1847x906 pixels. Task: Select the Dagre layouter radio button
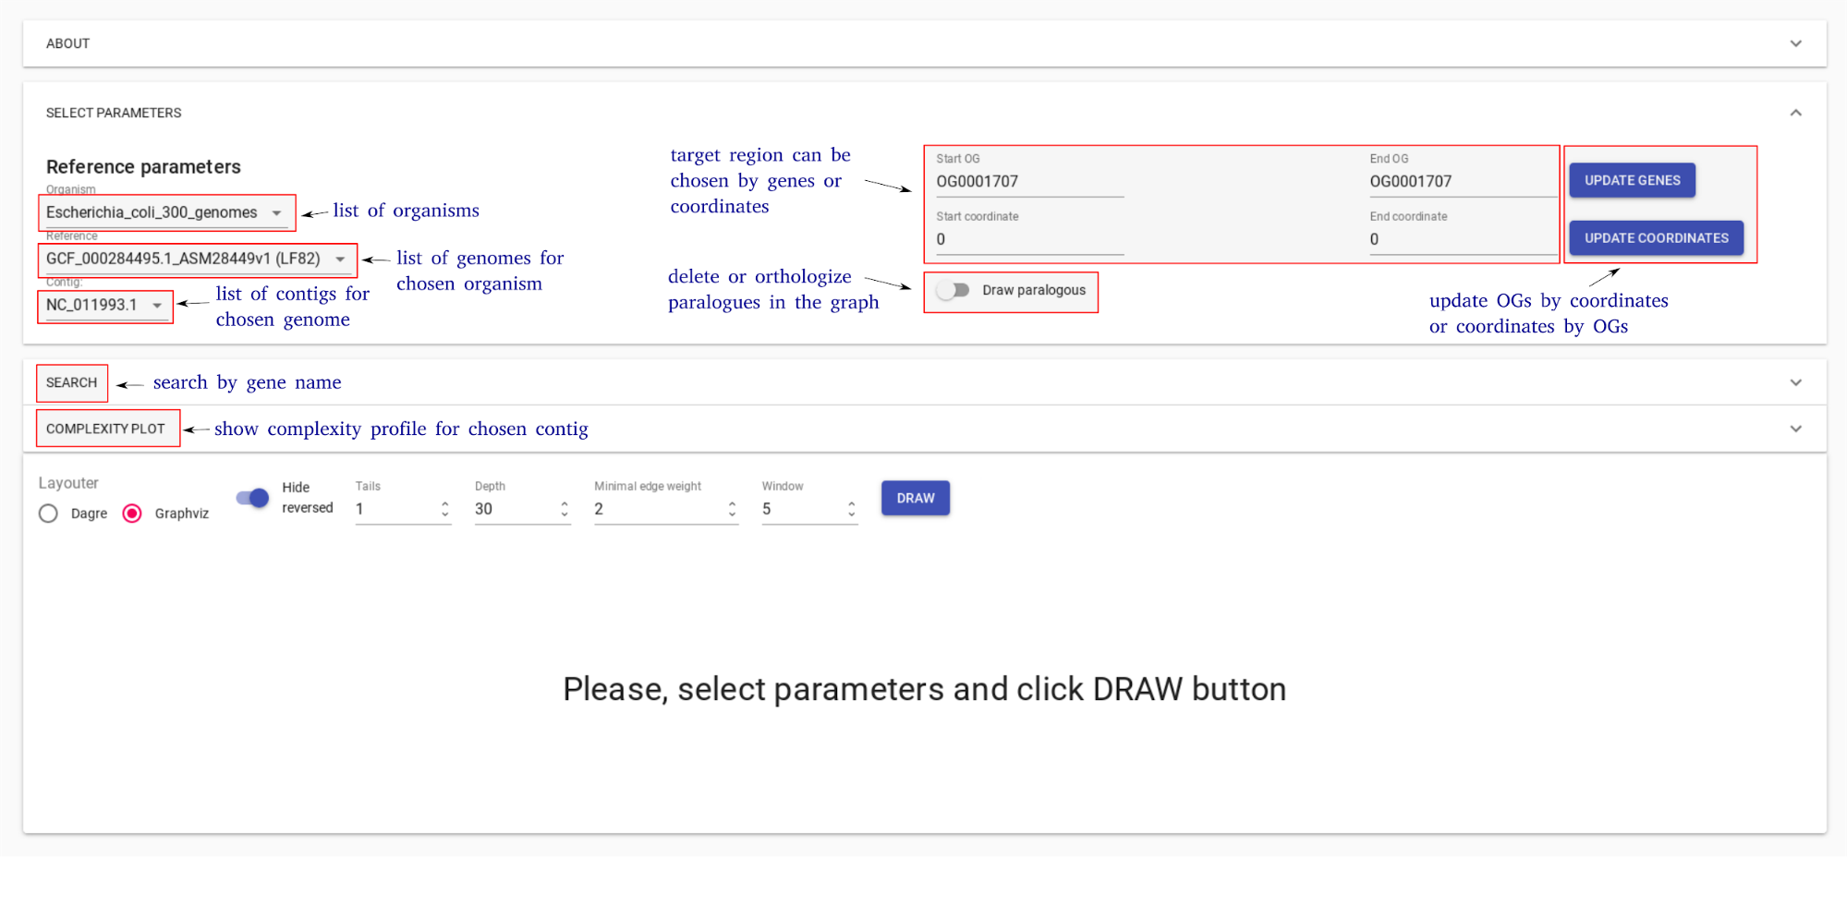[x=48, y=513]
